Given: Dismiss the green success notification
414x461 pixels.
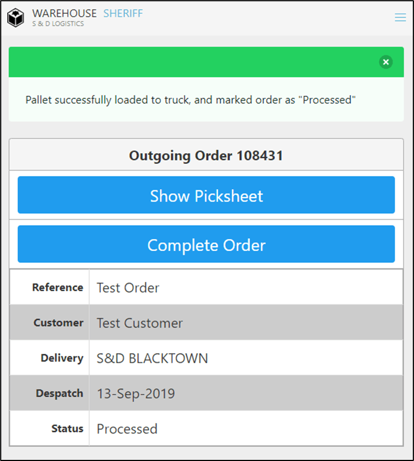Looking at the screenshot, I should pos(386,62).
